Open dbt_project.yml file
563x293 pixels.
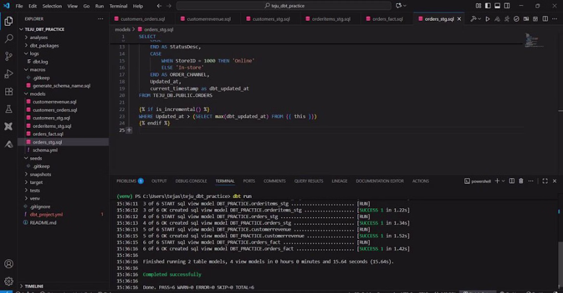[46, 214]
